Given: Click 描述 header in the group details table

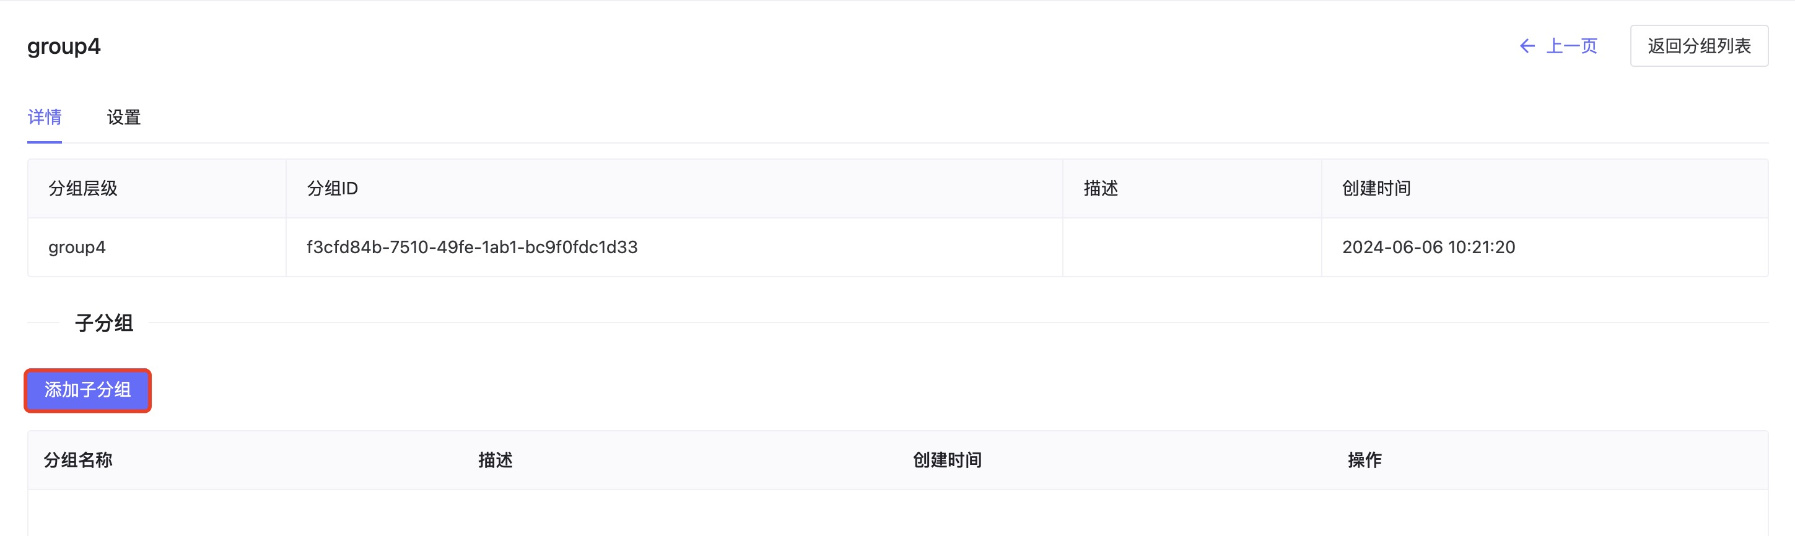Looking at the screenshot, I should click(1100, 189).
